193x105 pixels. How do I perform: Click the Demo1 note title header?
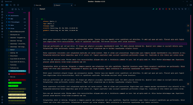[42, 9]
